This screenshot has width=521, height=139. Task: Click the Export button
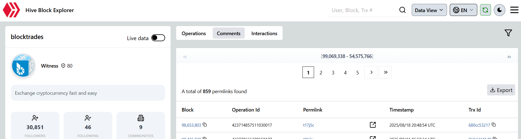(501, 90)
